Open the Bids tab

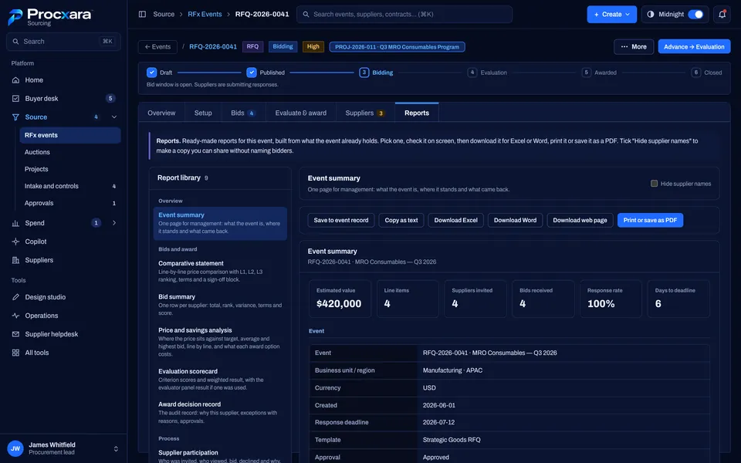point(243,113)
